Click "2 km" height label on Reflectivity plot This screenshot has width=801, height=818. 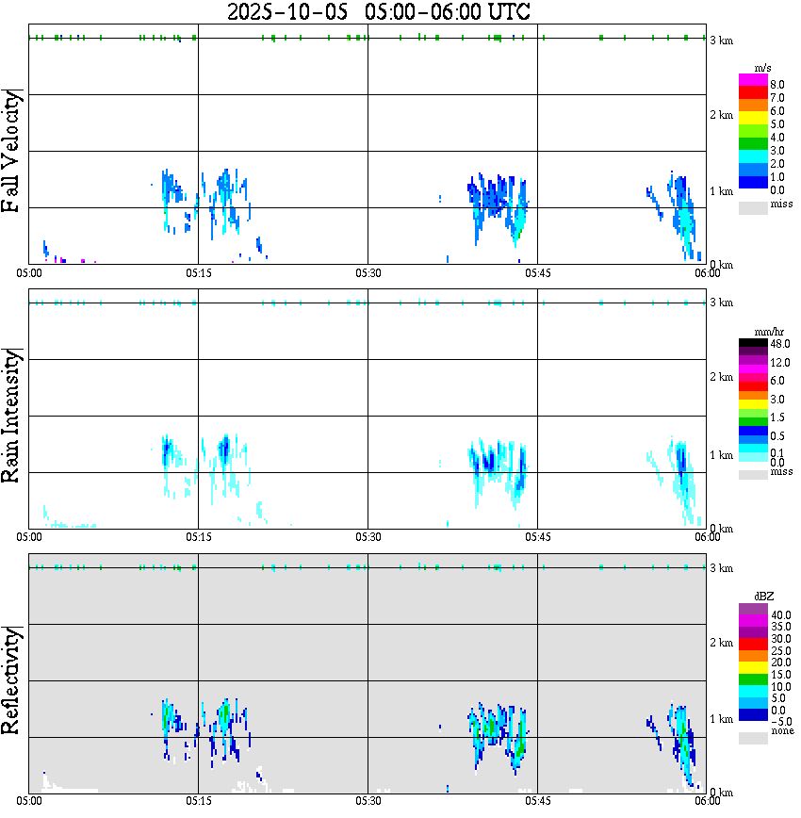721,643
